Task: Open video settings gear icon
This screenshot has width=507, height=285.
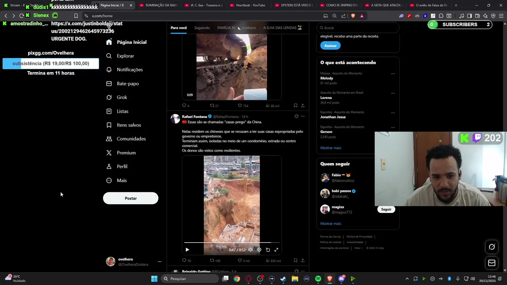Action: [259, 250]
